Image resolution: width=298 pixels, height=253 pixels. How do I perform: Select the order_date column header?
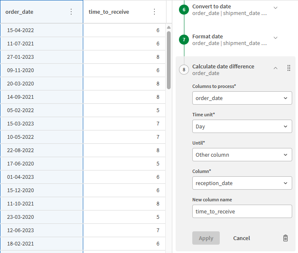(33, 12)
